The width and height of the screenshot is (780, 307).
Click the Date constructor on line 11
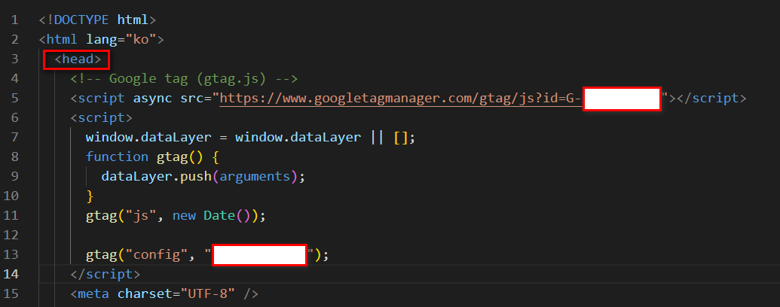point(219,216)
